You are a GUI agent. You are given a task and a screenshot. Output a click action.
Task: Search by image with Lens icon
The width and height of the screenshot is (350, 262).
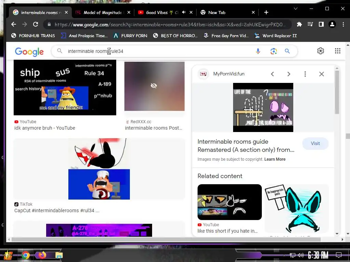tap(274, 51)
